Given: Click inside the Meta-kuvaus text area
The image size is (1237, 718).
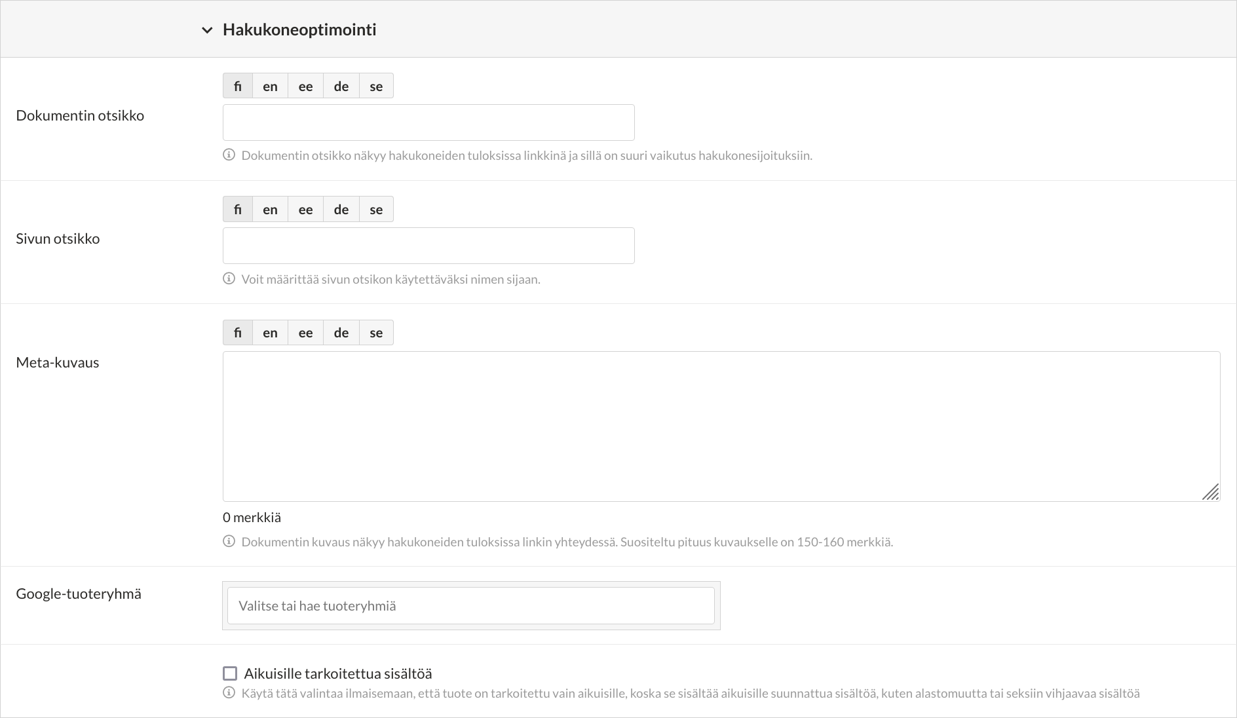Looking at the screenshot, I should [x=721, y=426].
